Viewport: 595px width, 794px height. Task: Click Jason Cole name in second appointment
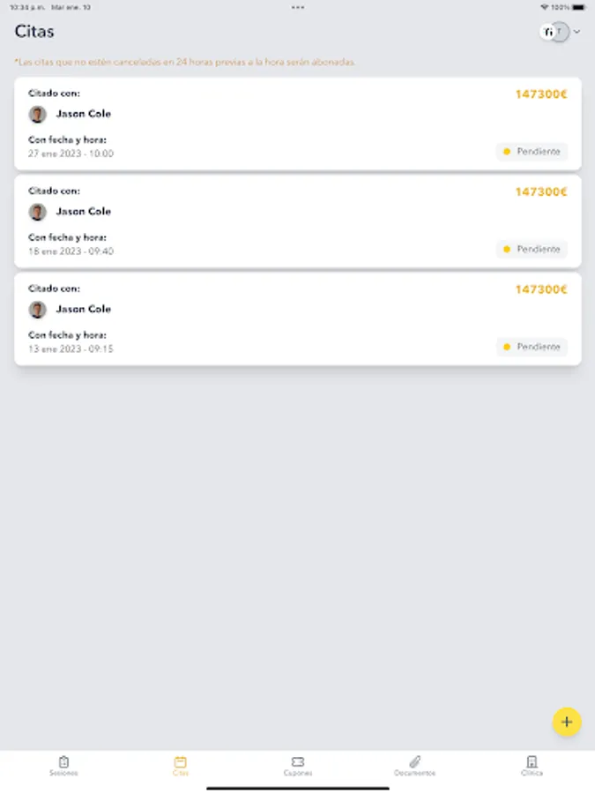click(83, 212)
